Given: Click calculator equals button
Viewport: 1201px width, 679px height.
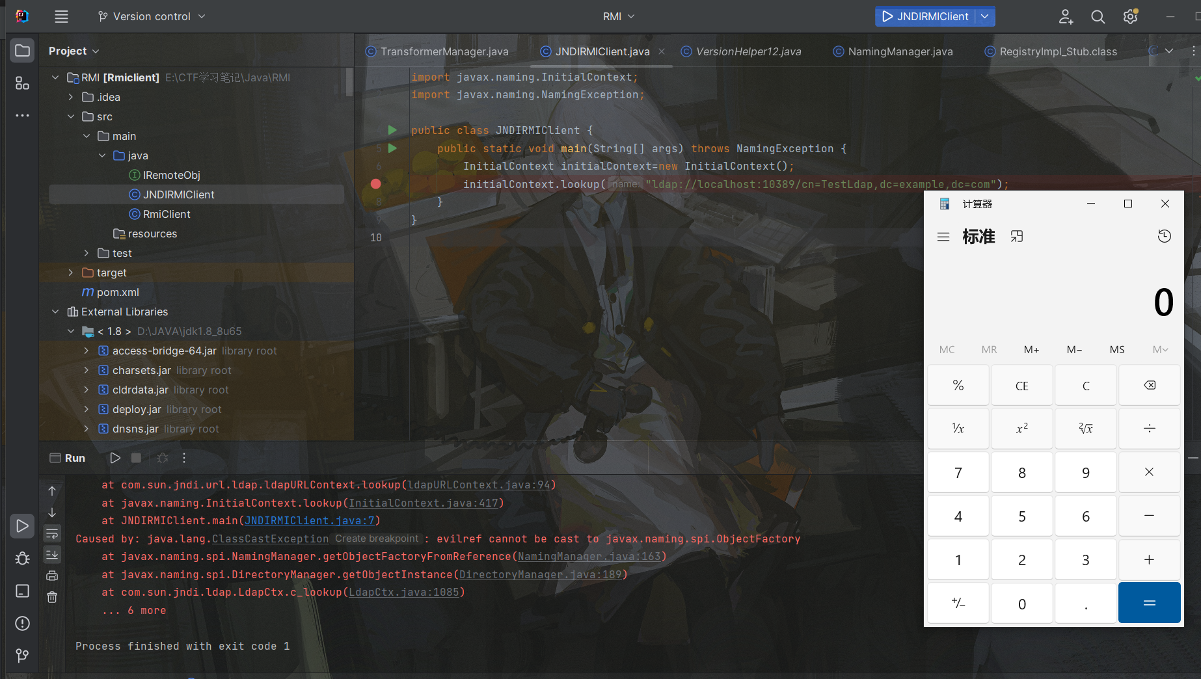Looking at the screenshot, I should [1150, 603].
